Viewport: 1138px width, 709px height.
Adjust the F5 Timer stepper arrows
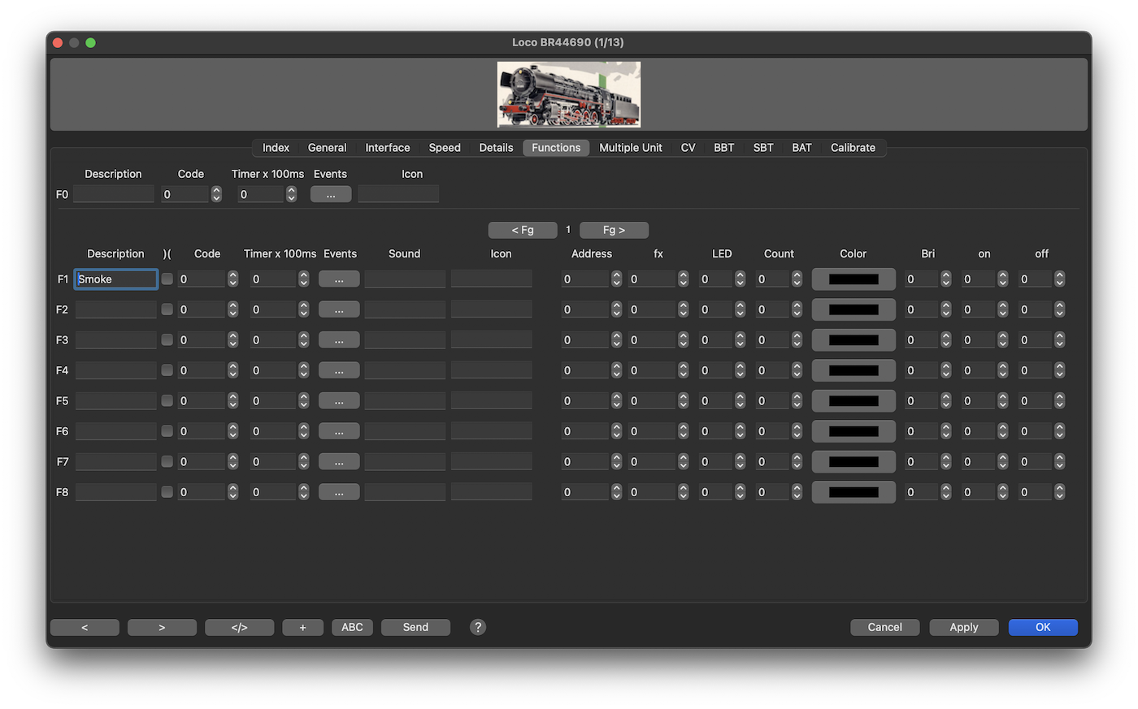point(303,401)
